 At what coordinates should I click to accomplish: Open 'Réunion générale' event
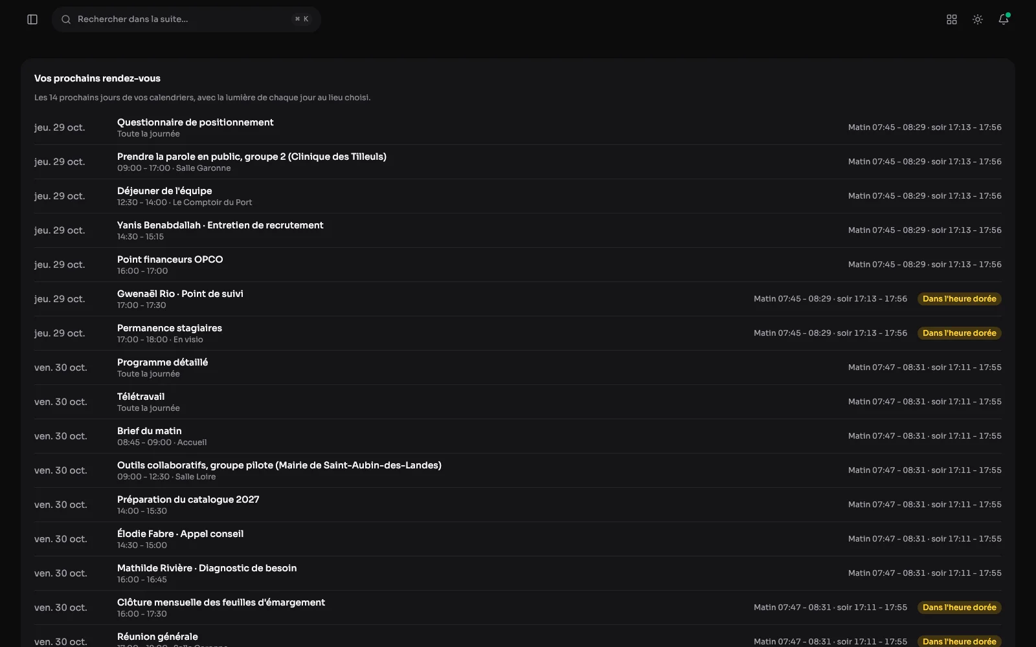tap(518, 637)
